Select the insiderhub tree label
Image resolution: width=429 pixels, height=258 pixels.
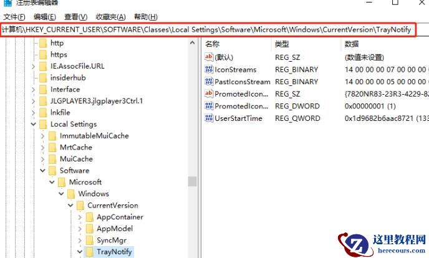pos(68,78)
